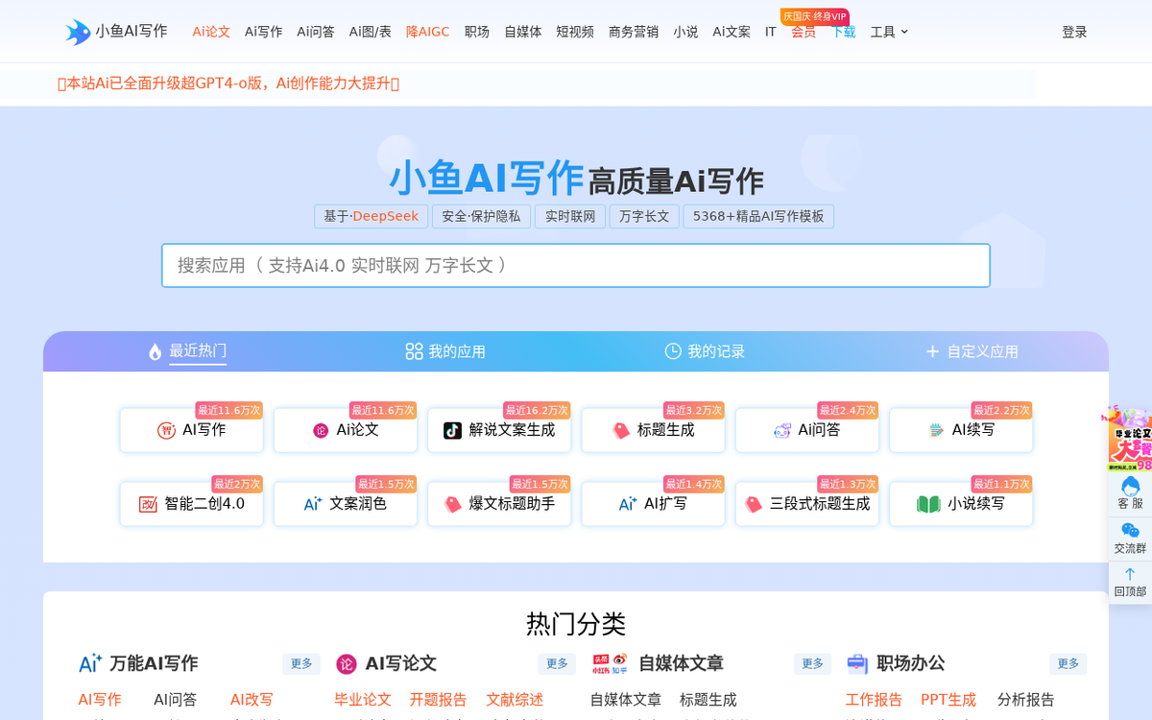Click the AI问答 robot icon

tap(782, 430)
